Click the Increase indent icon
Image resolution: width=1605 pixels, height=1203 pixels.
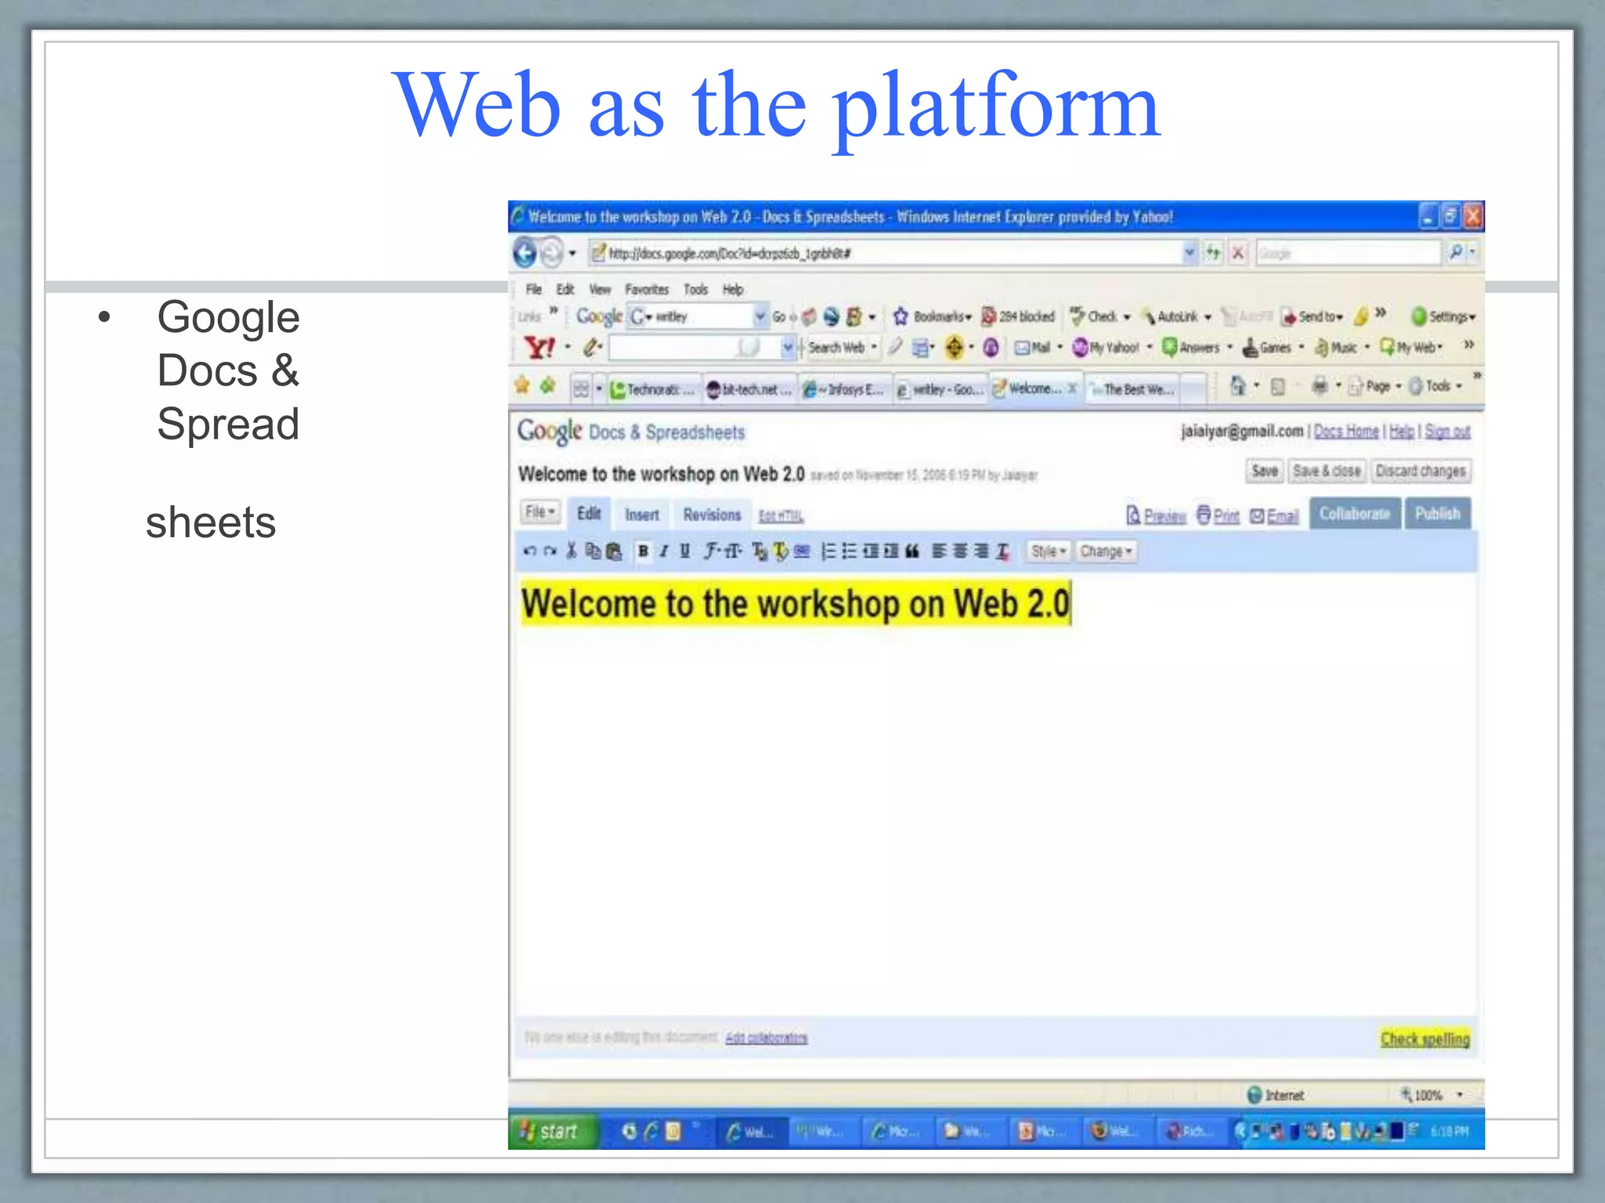pos(891,551)
